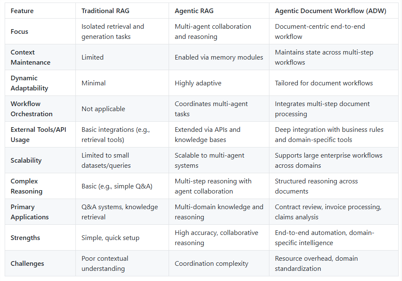Select the Focus row label
The width and height of the screenshot is (402, 281).
click(19, 32)
